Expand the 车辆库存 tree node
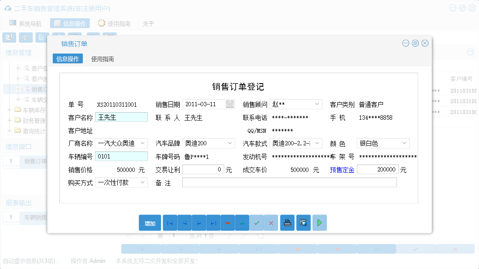 tap(10, 110)
